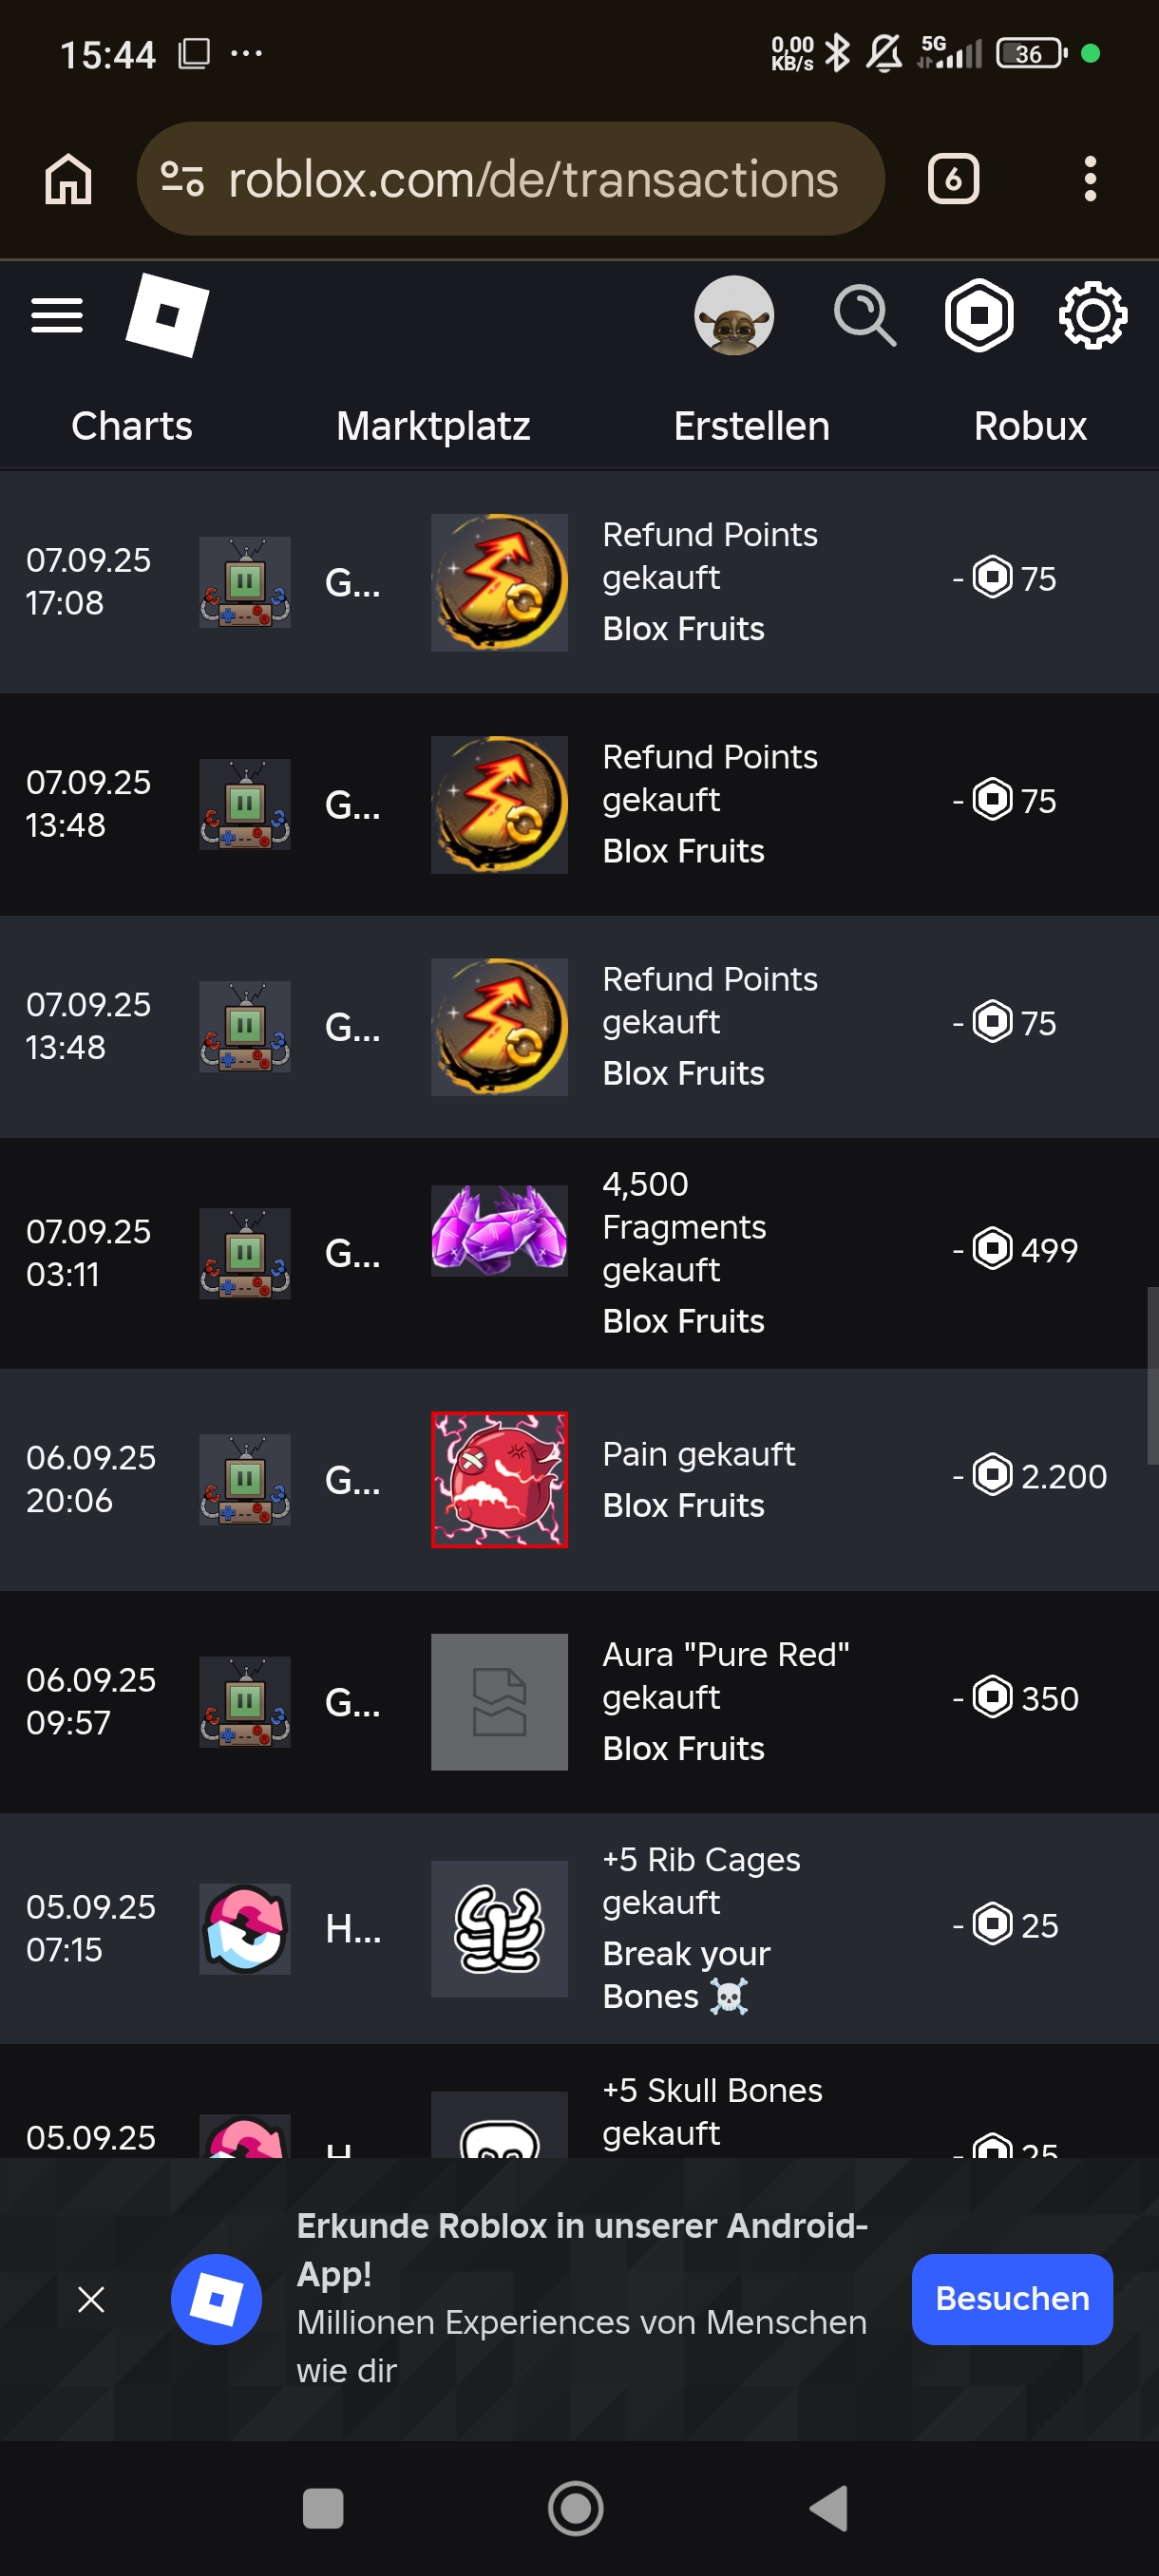This screenshot has width=1159, height=2576.
Task: Tap the search magnifier icon
Action: pos(864,316)
